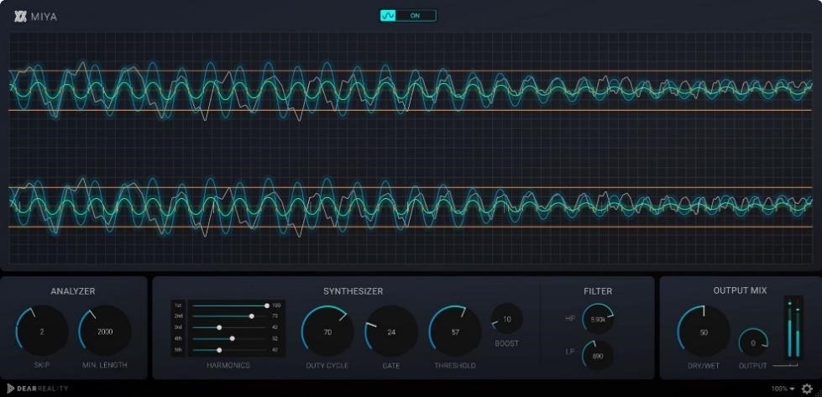Click the Dear Reality logo
This screenshot has width=822, height=397.
[37, 389]
